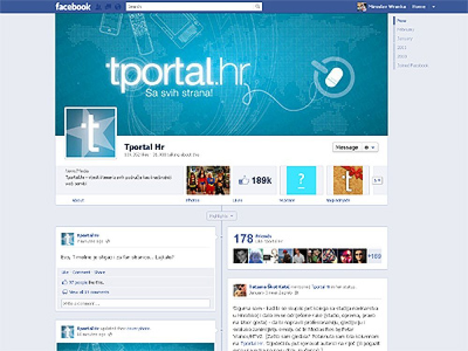This screenshot has height=351, width=468.
Task: Open the Photos thumbnail tile
Action: (208, 180)
